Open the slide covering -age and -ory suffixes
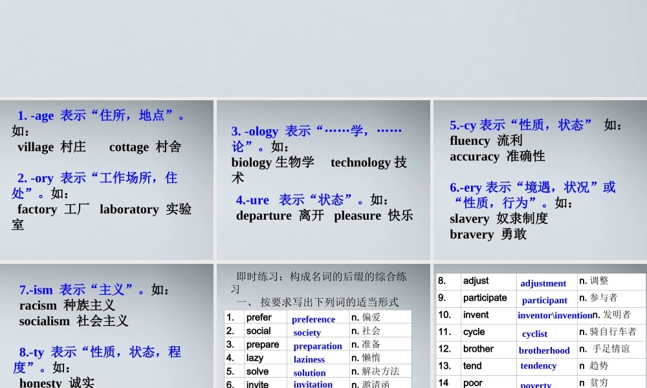 tap(107, 180)
